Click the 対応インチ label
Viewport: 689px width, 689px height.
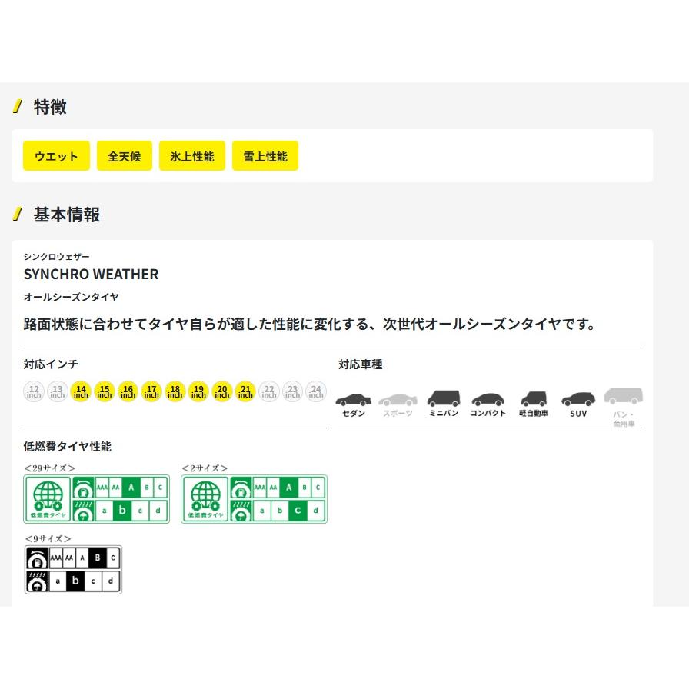coord(51,364)
